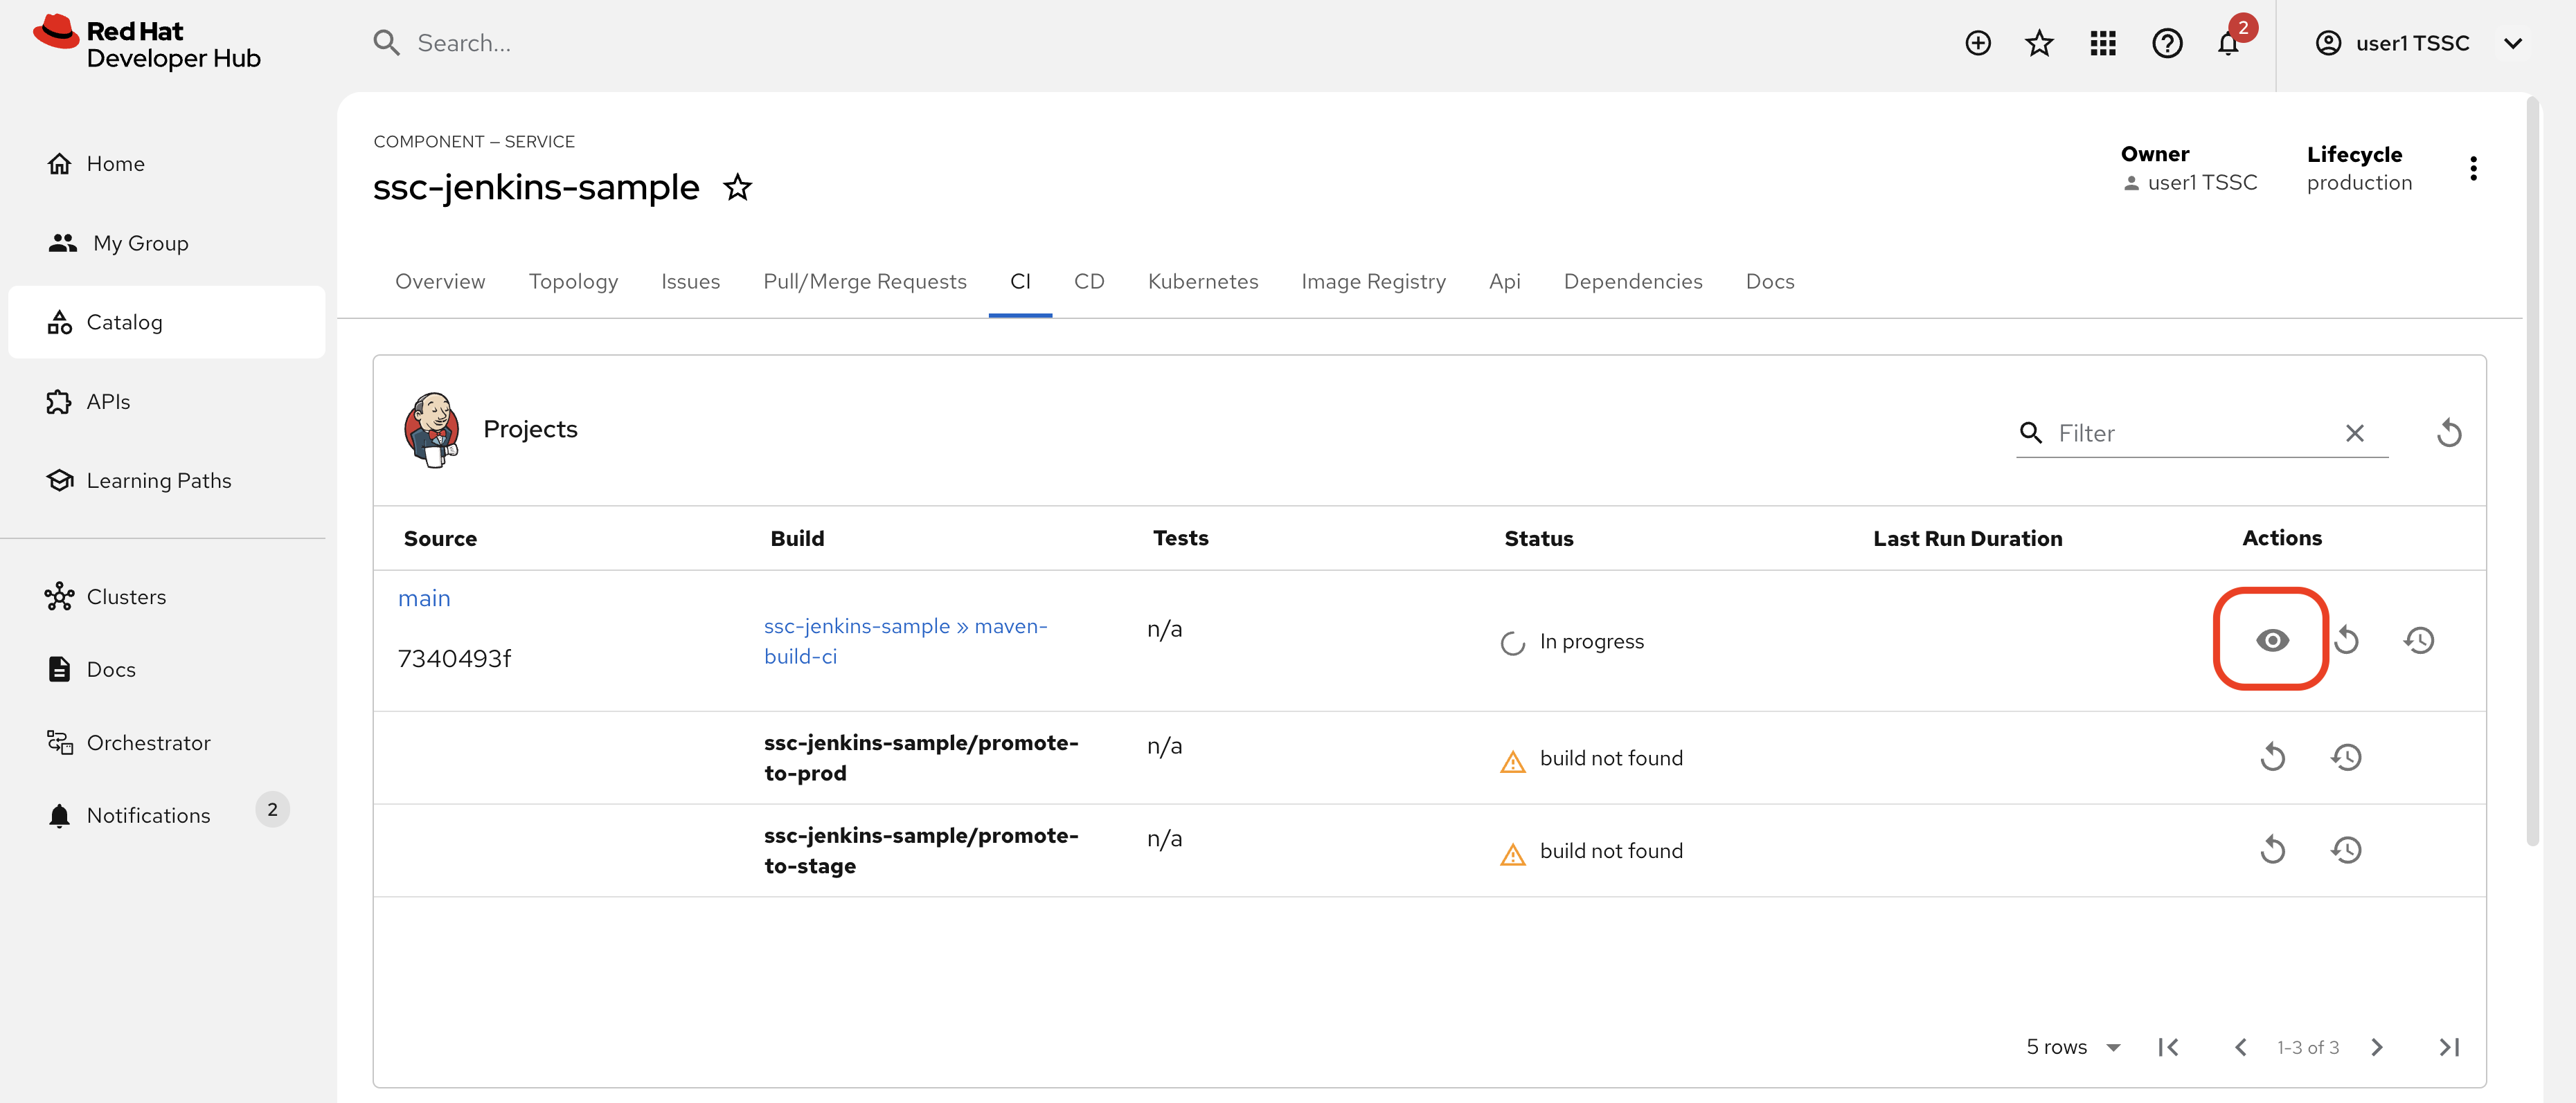Switch to the Kubernetes tab
2576x1103 pixels.
point(1203,281)
